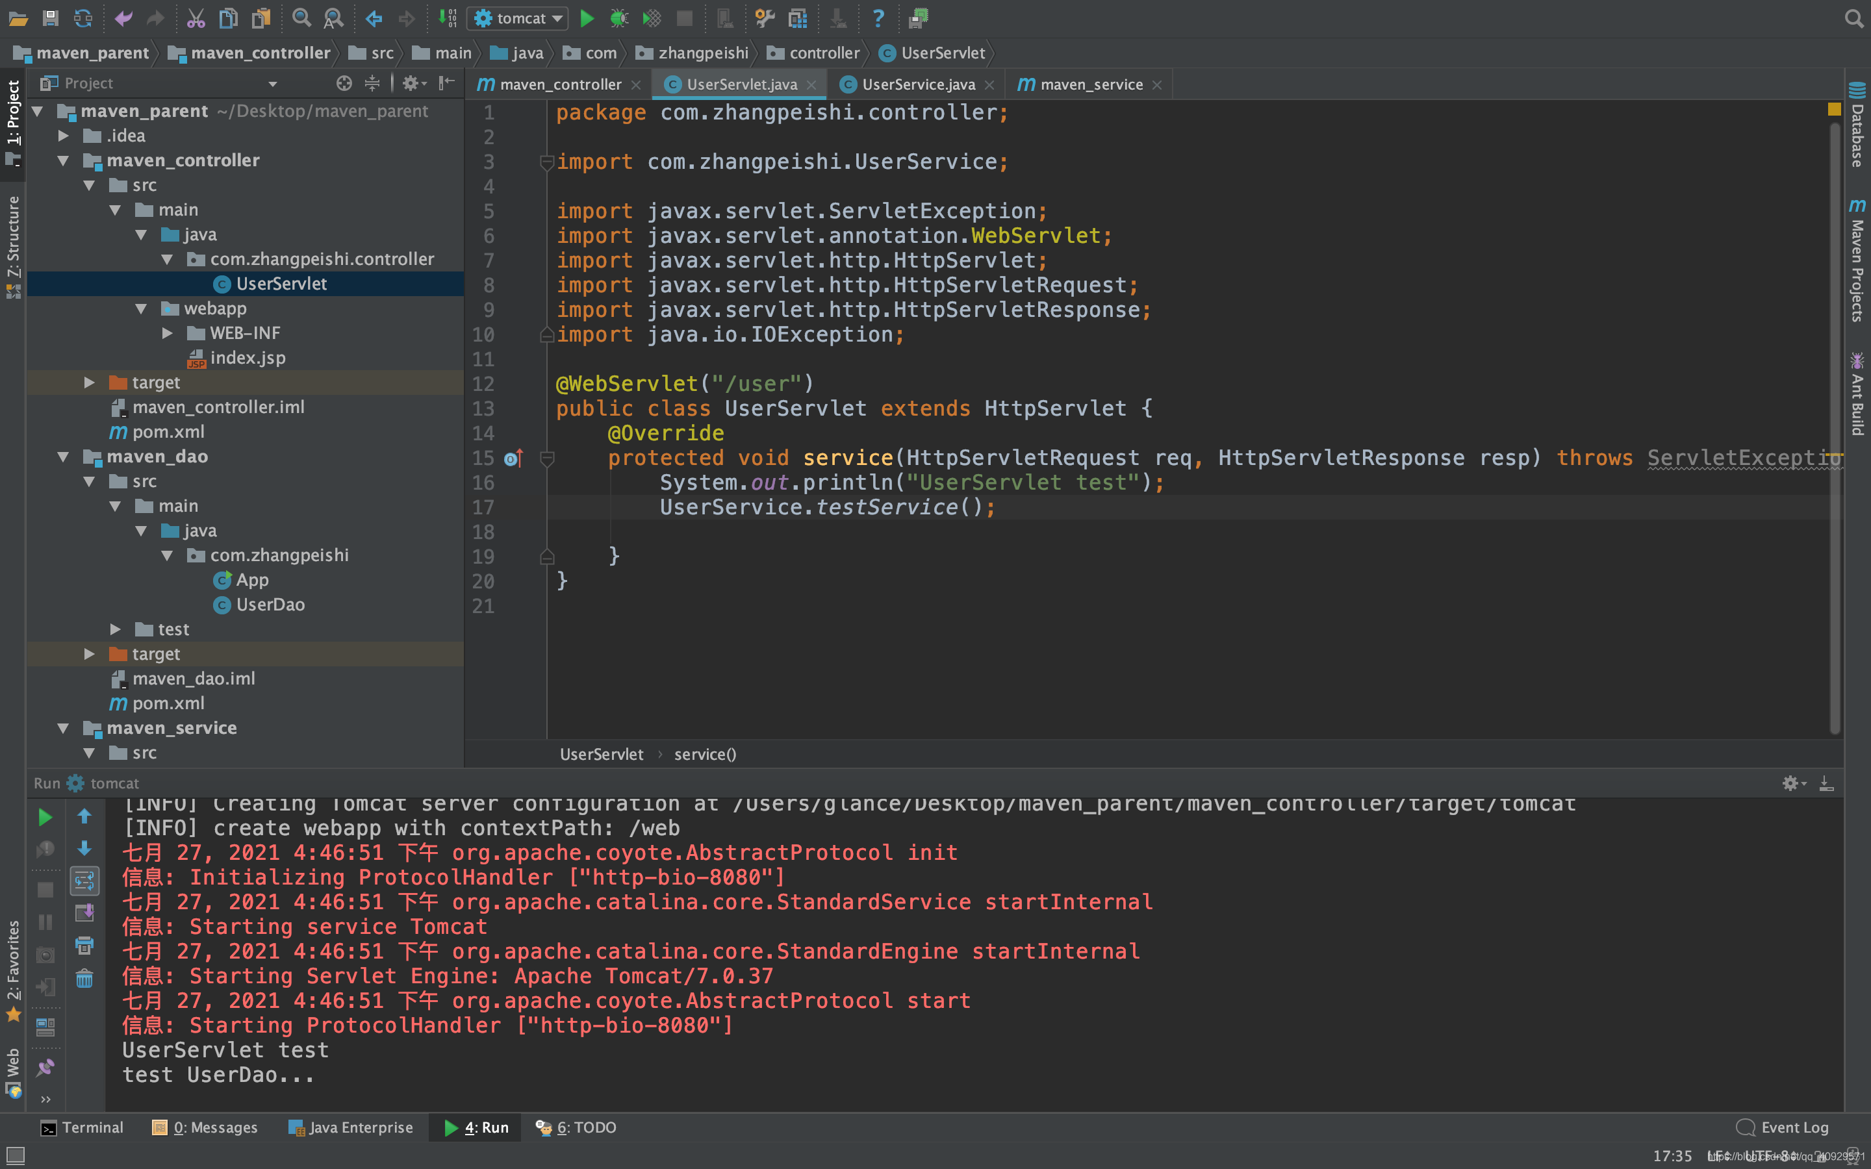This screenshot has height=1169, width=1871.
Task: Click the yellow warning indicator above editor scrollbar
Action: (1834, 110)
